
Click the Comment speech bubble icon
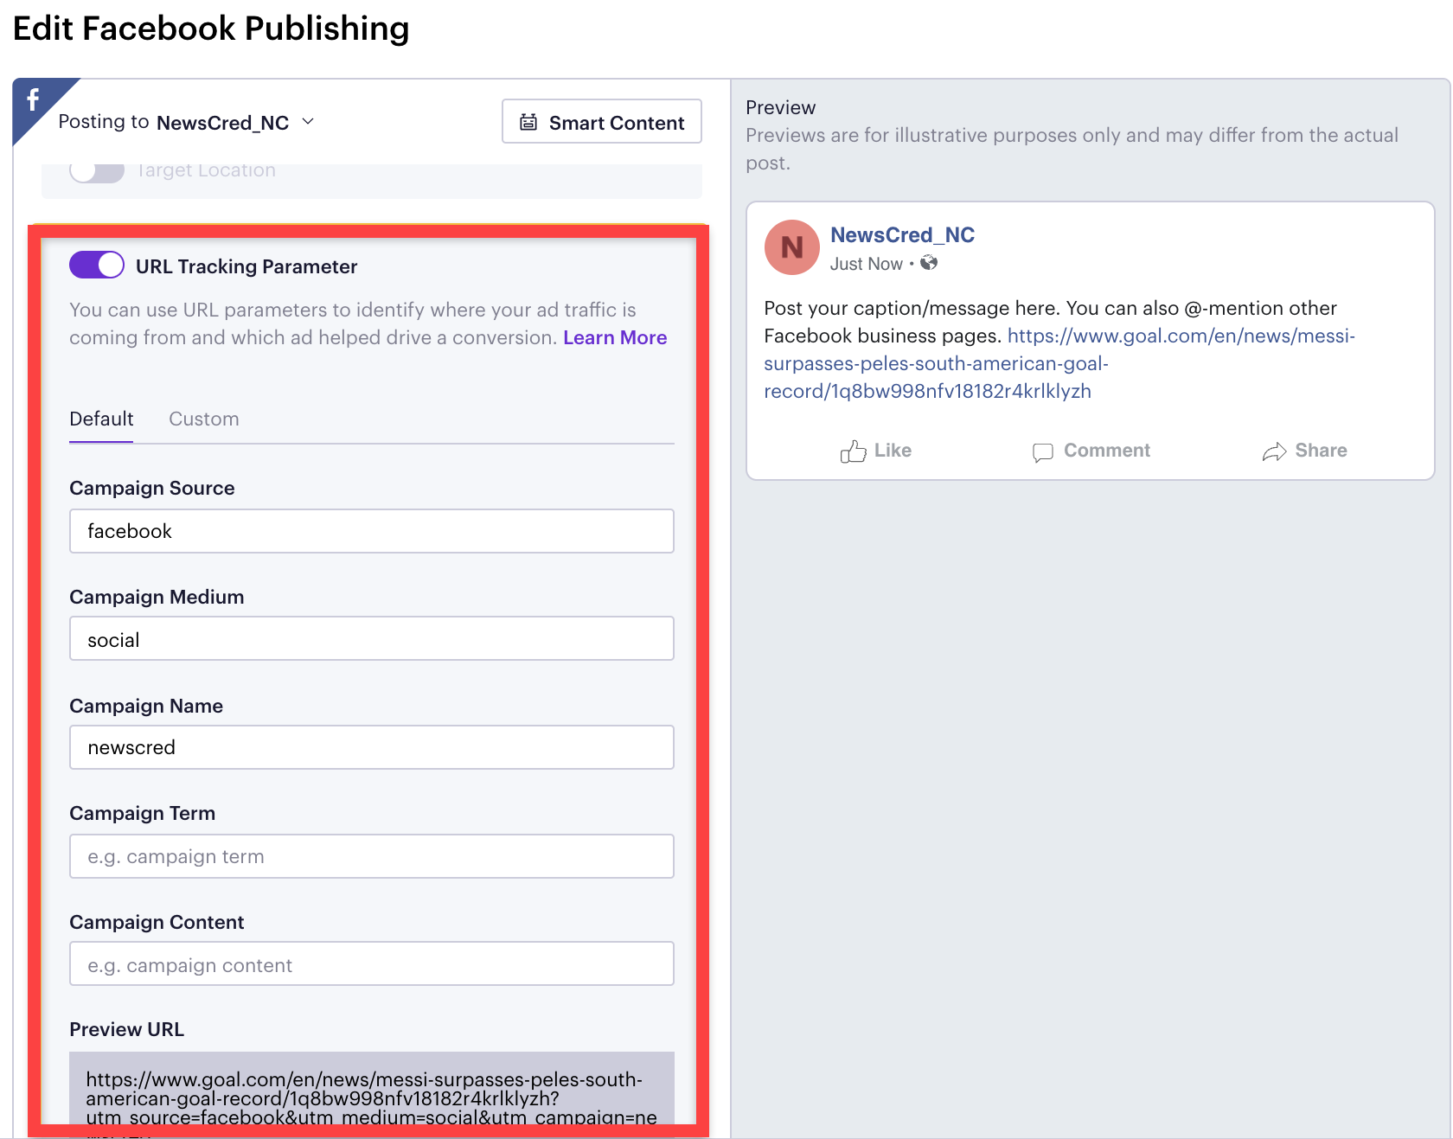tap(1042, 452)
